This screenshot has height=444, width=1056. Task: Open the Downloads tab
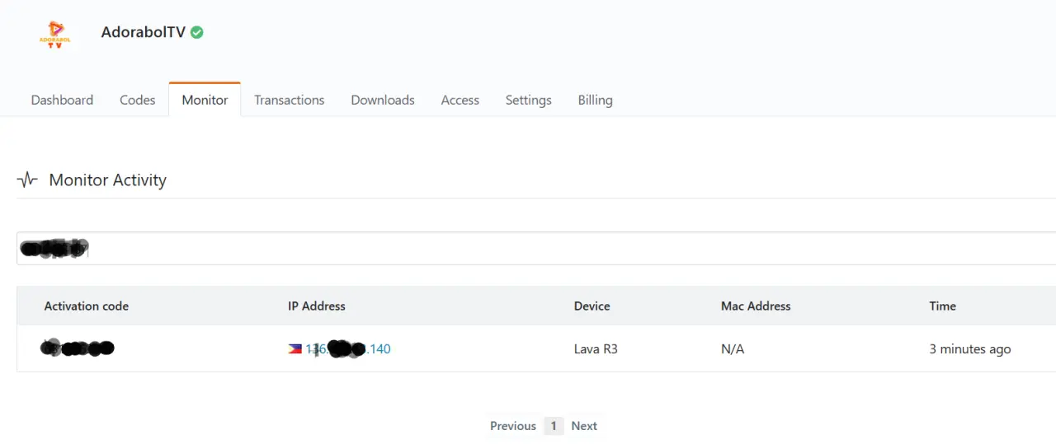click(383, 100)
